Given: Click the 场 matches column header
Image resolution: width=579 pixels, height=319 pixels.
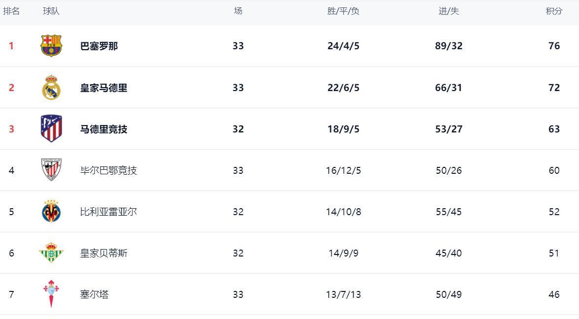Looking at the screenshot, I should (238, 11).
